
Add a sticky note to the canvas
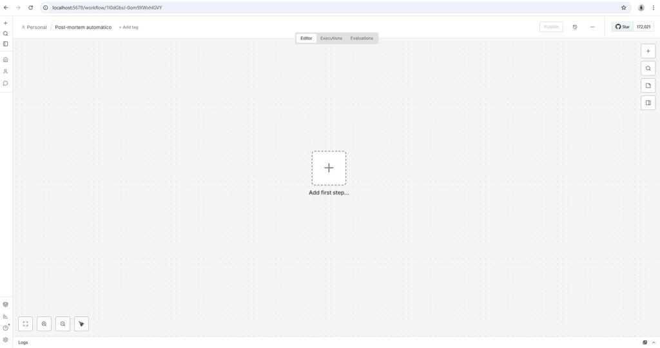(648, 86)
